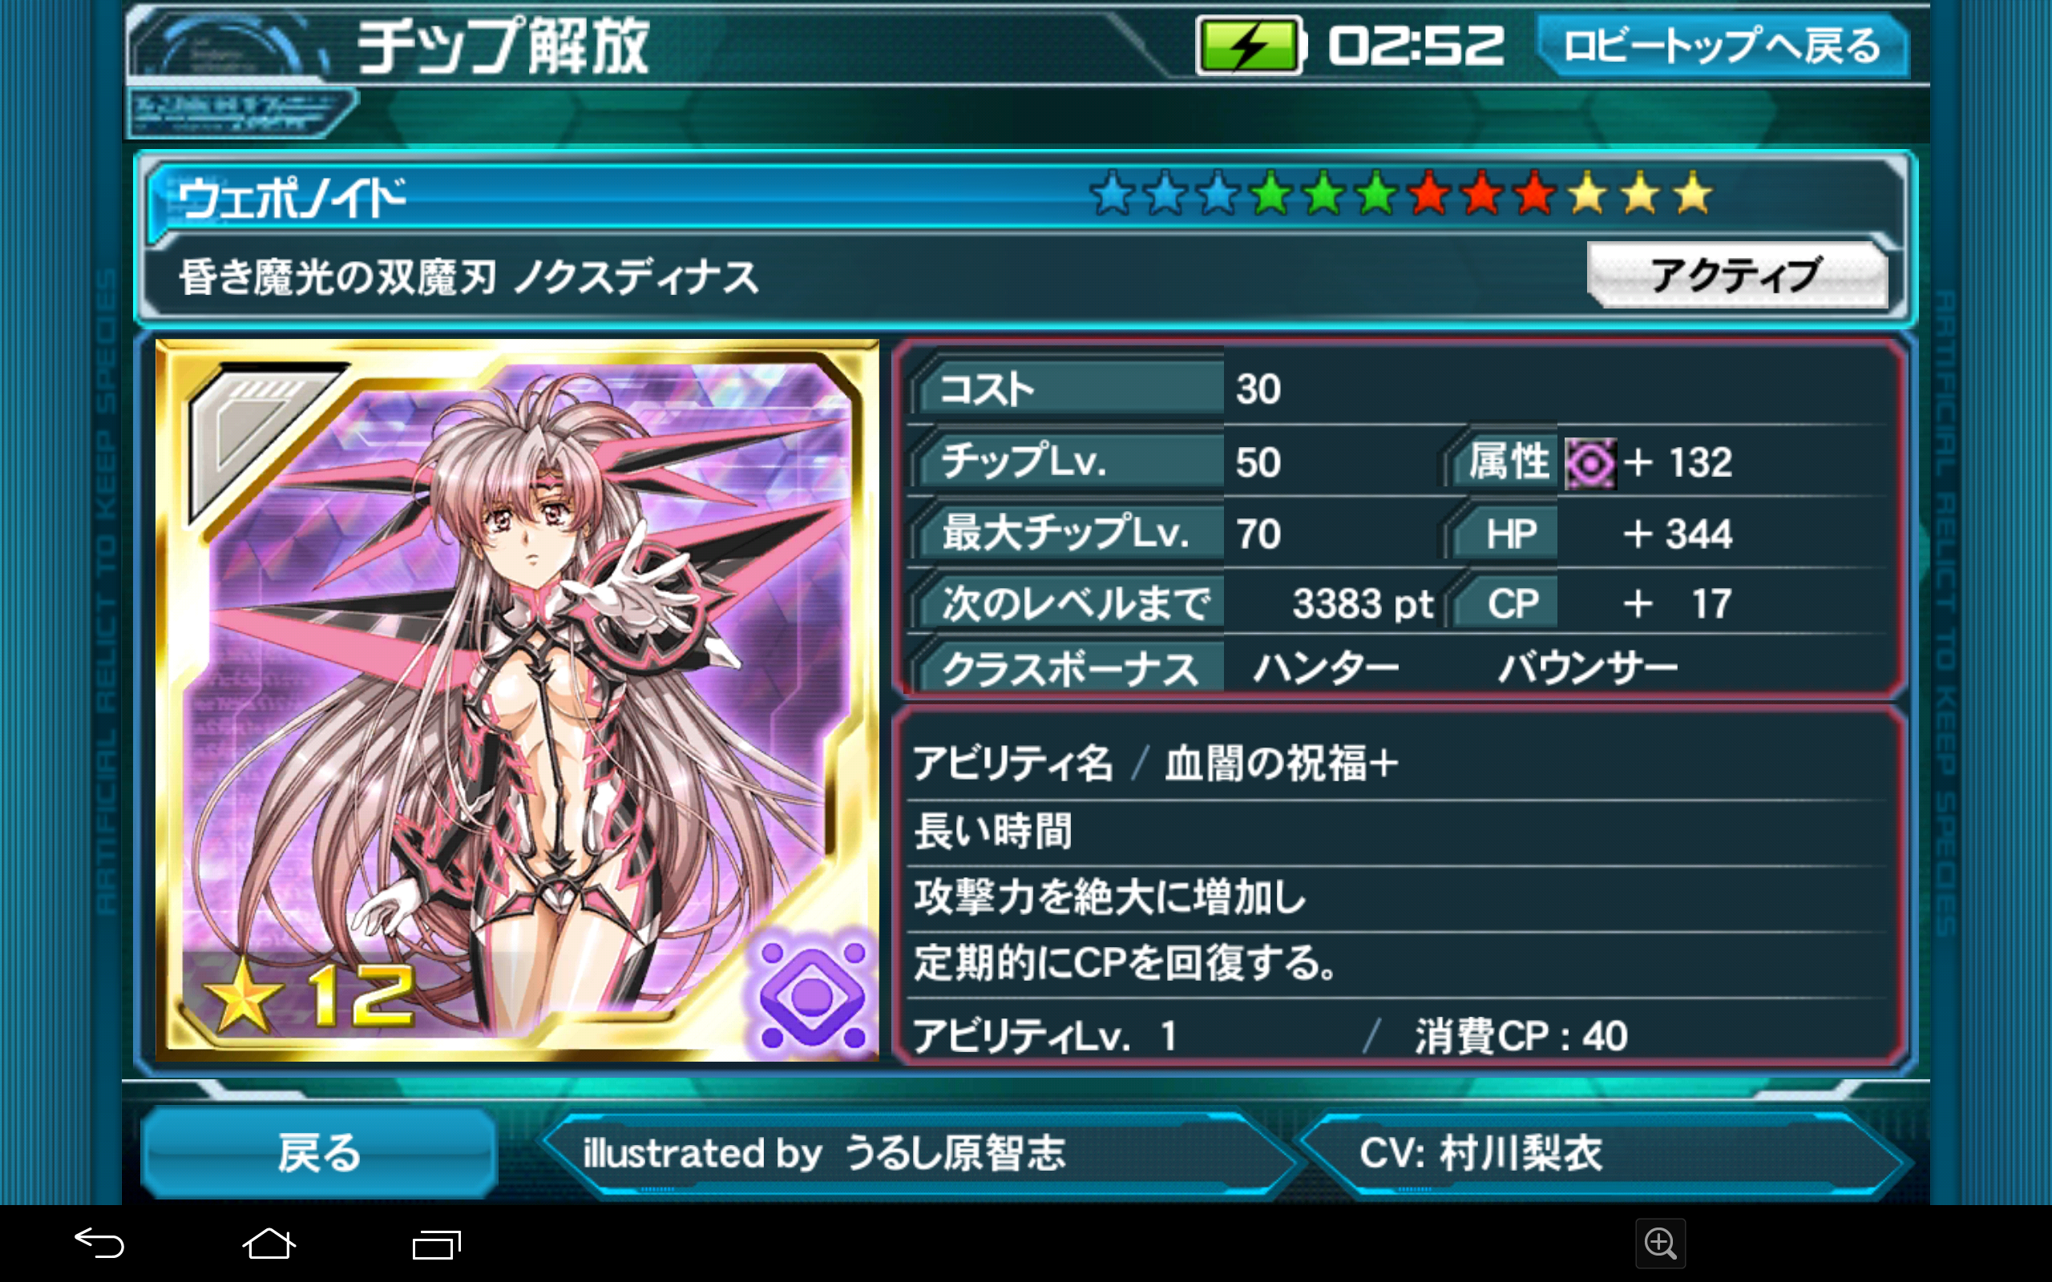The height and width of the screenshot is (1282, 2052).
Task: Tap the purple attribute icon beside 属性
Action: tap(1589, 463)
